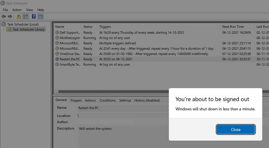Viewport: 269px width, 148px height.
Task: Click the Back arrow toolbar icon
Action: pos(3,17)
